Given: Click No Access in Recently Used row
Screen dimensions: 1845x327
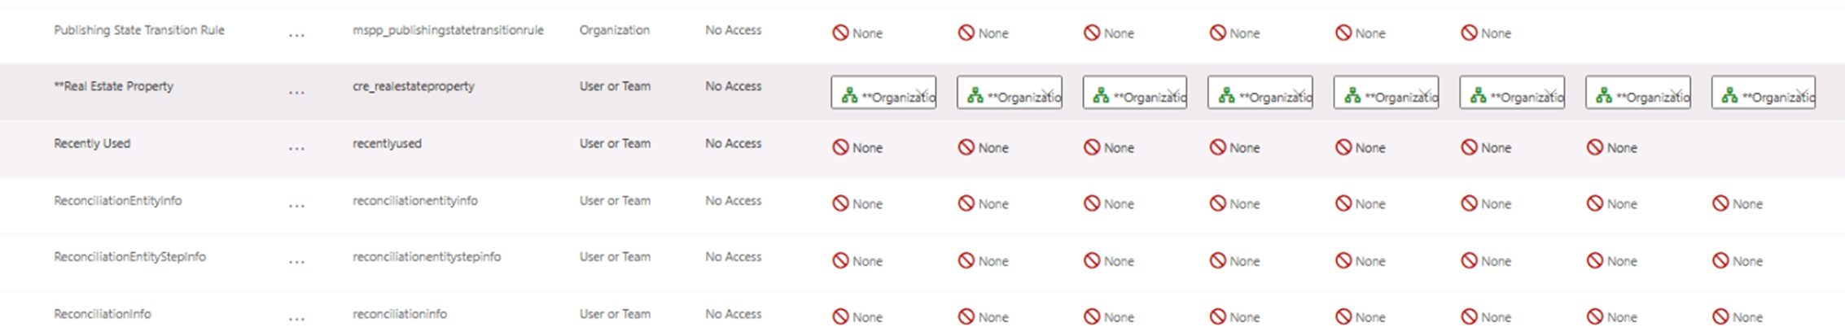Looking at the screenshot, I should [734, 143].
